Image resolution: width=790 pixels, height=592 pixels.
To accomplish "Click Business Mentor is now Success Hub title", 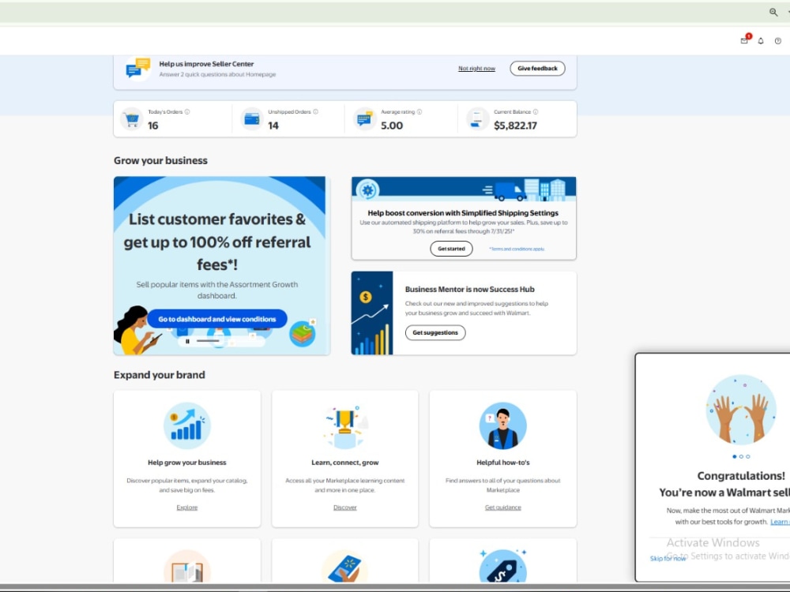I will click(469, 290).
